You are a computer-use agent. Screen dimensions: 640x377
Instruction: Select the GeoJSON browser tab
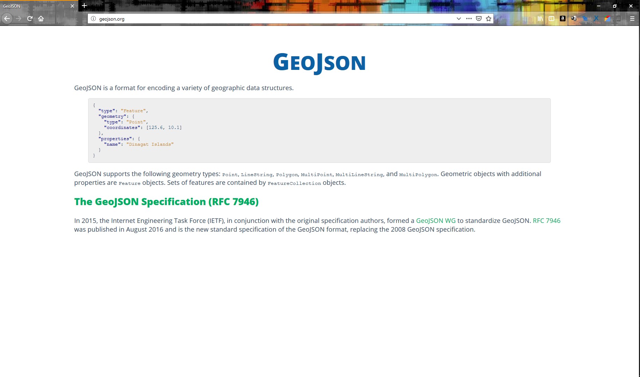pyautogui.click(x=35, y=6)
